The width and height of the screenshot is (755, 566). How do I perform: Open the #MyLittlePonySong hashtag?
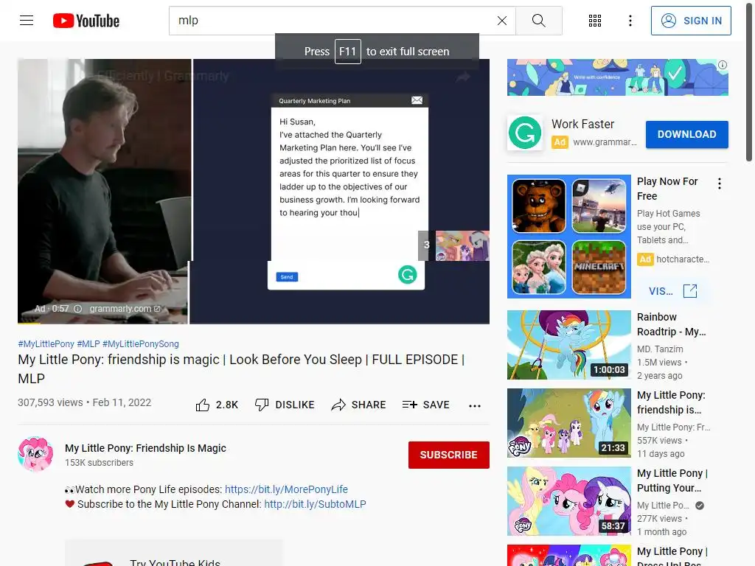coord(141,344)
